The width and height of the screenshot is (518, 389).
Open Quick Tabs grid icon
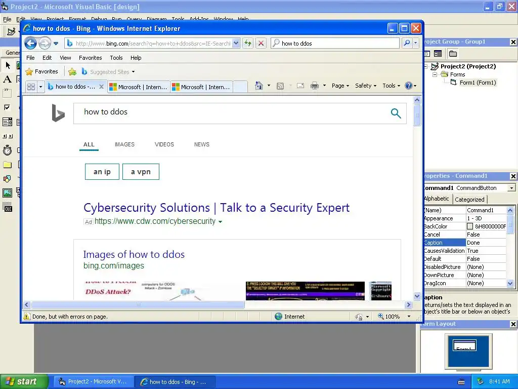[x=31, y=87]
